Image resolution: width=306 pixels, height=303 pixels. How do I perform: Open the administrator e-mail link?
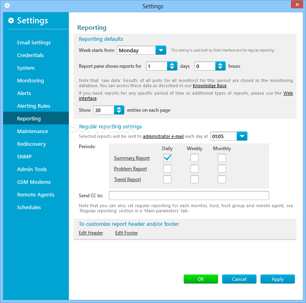coord(163,136)
